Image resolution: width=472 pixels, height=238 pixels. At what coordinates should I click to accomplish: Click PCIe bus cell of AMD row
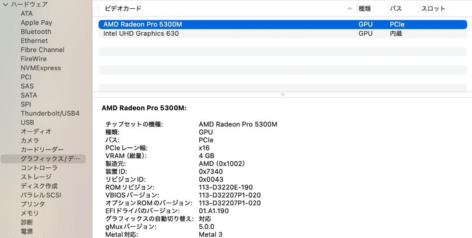point(397,24)
